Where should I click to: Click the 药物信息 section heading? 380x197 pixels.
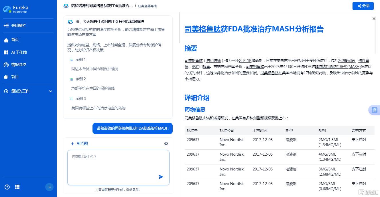pos(195,110)
